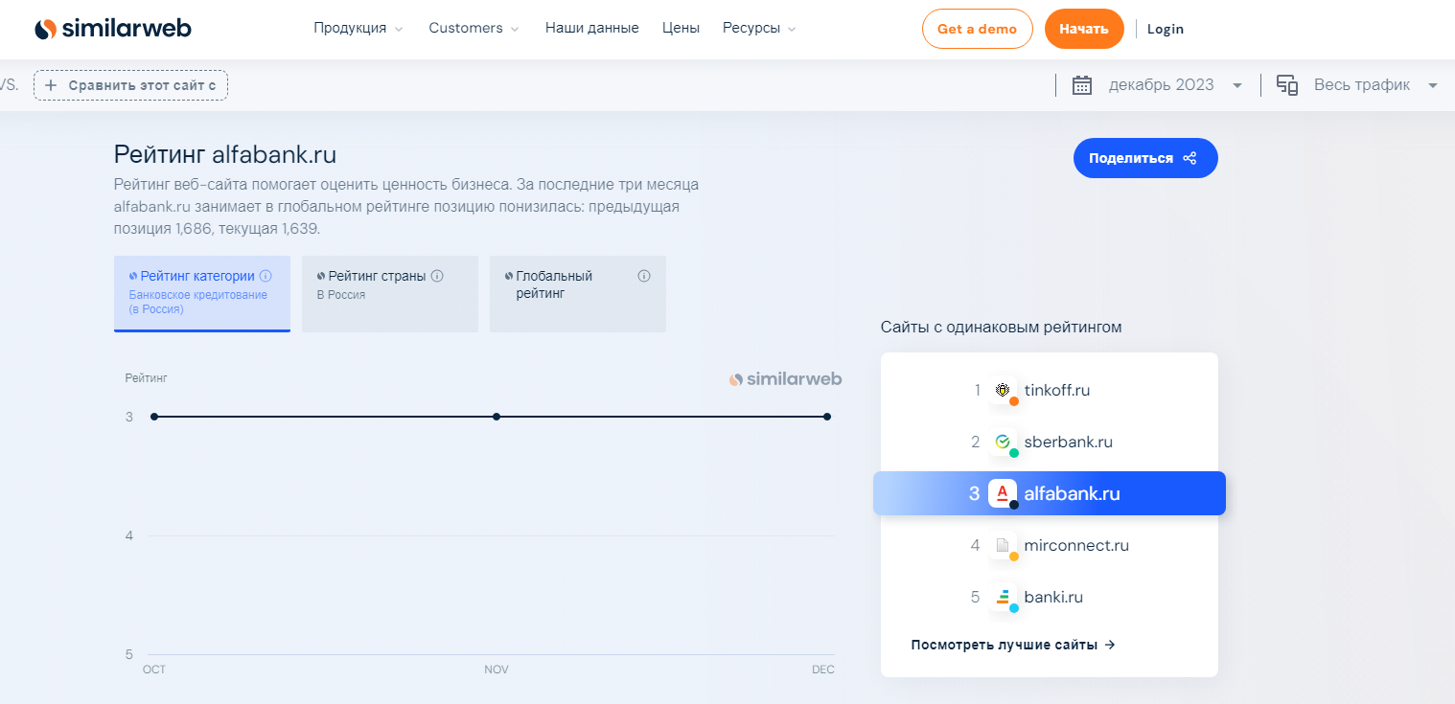Click the devices icon beside Весь трафик

coord(1287,85)
